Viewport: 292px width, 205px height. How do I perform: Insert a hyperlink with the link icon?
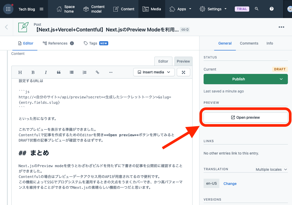(x=97, y=72)
